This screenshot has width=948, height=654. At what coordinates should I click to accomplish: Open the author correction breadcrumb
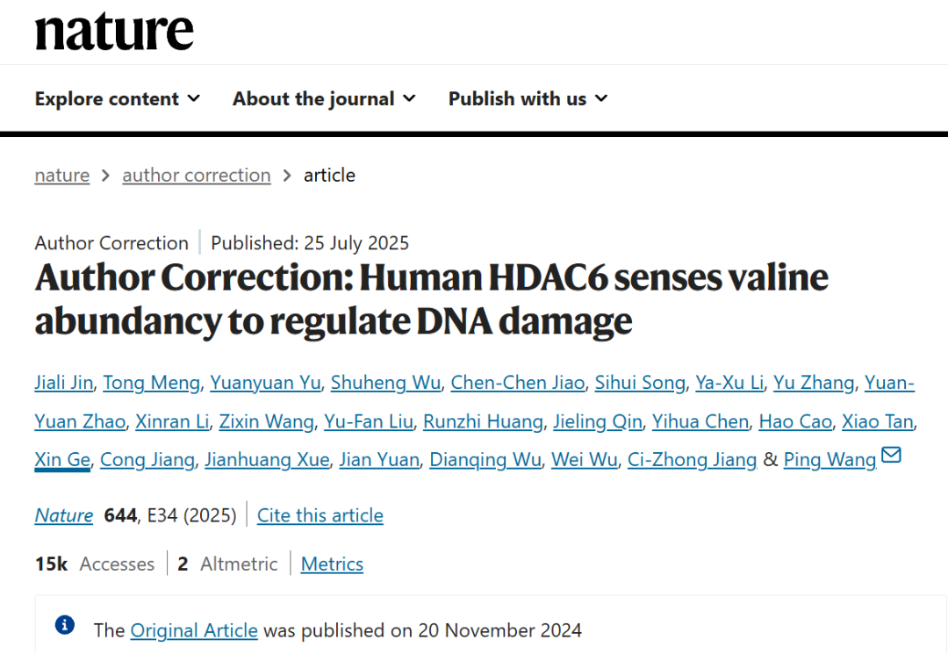point(197,176)
